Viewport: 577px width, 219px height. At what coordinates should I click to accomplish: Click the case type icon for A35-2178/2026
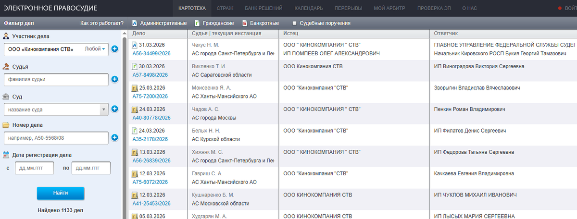[x=135, y=131]
